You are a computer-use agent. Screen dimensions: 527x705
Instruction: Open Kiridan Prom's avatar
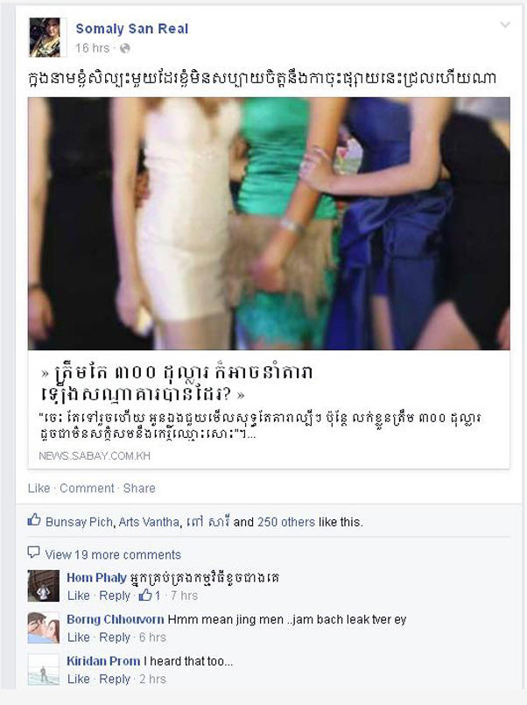click(x=44, y=669)
